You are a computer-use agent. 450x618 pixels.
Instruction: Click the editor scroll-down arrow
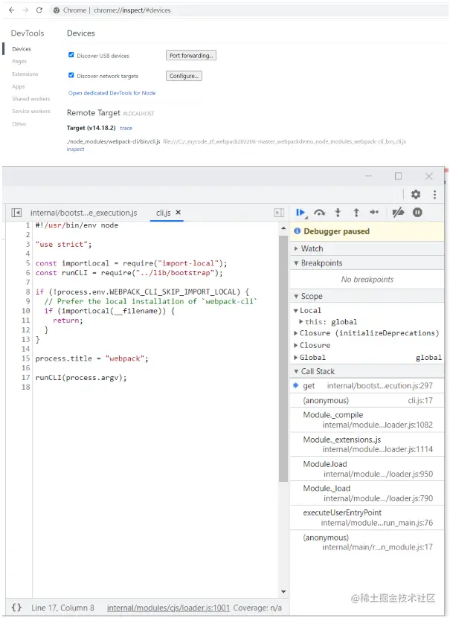(x=283, y=591)
